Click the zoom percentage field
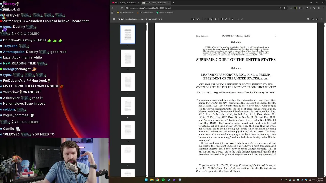 (210, 19)
